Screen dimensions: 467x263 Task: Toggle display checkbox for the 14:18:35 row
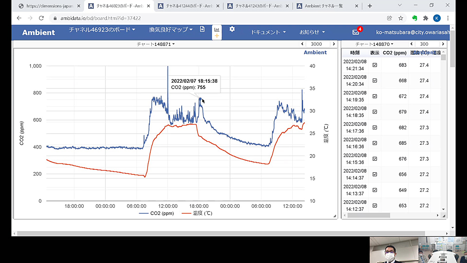375,112
